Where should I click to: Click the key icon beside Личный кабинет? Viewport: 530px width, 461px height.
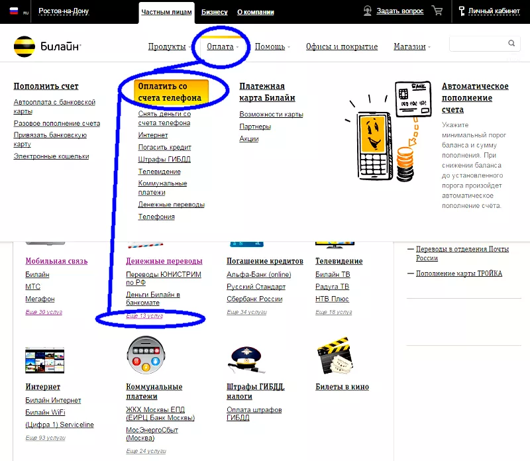click(461, 11)
